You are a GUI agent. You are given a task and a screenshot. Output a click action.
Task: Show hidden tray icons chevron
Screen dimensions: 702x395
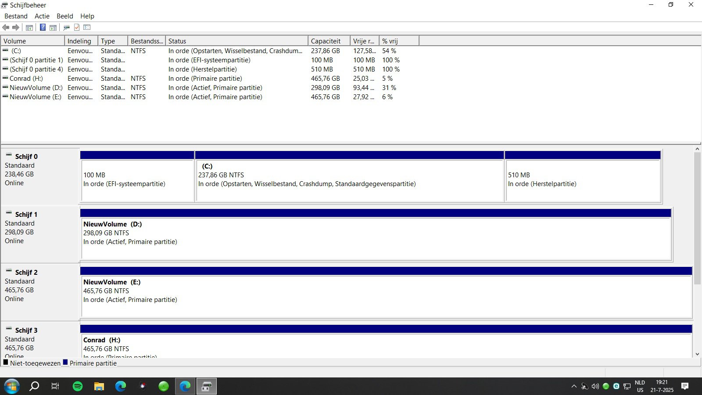(574, 386)
